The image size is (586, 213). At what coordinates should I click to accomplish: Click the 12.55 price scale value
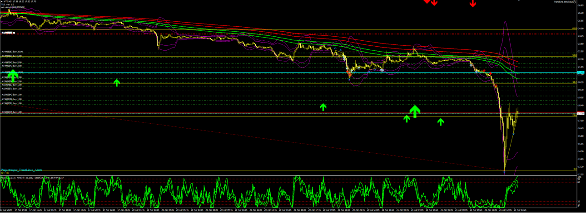click(x=581, y=175)
